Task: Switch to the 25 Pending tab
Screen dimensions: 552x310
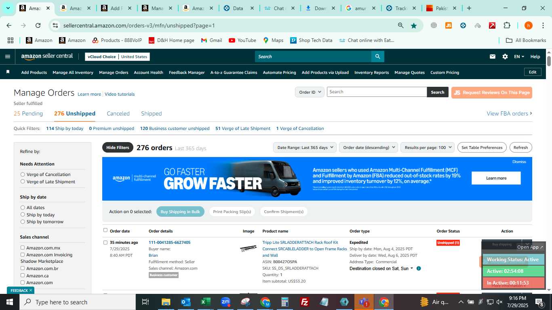Action: 28,113
